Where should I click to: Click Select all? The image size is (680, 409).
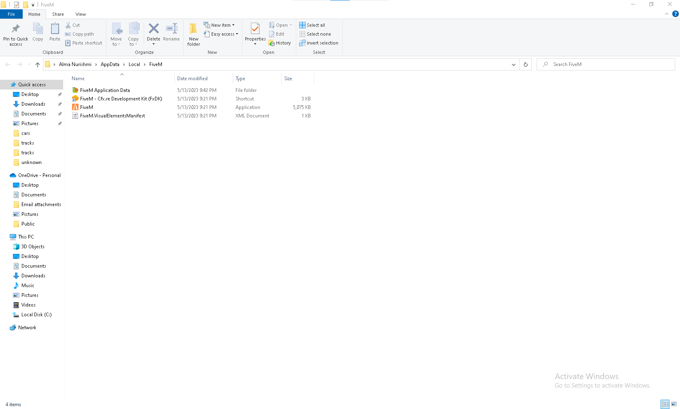(x=312, y=25)
